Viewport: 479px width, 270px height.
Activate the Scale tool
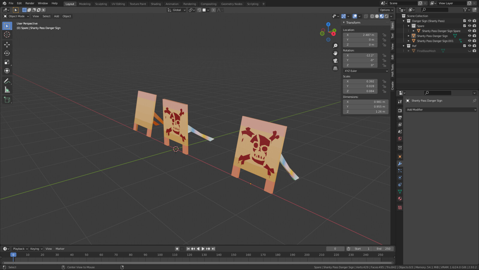click(7, 62)
